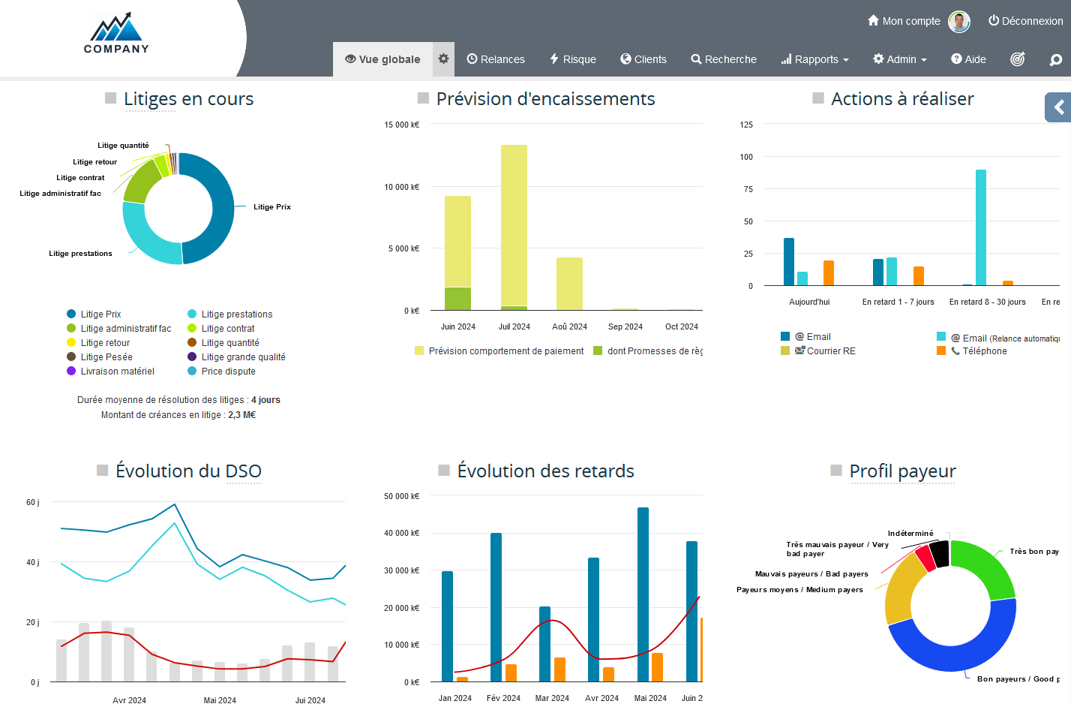
Task: Select the Vue globale tab
Action: 382,59
